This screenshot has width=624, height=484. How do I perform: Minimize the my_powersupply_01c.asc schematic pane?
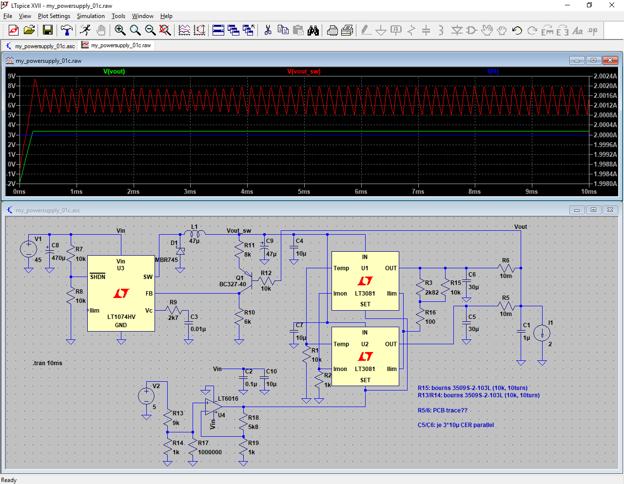coord(577,210)
